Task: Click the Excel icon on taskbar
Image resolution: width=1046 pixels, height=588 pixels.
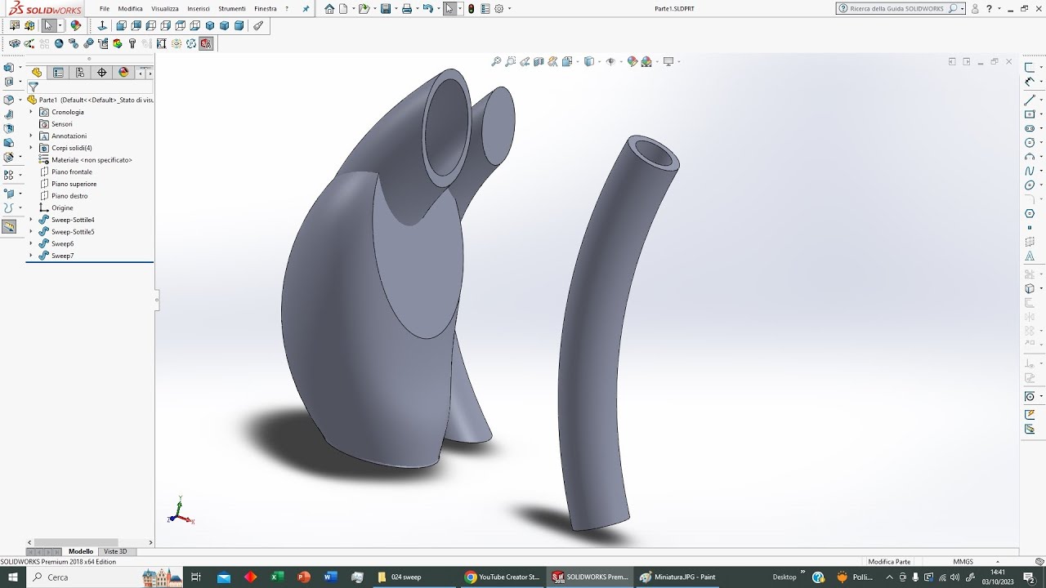Action: click(x=277, y=577)
